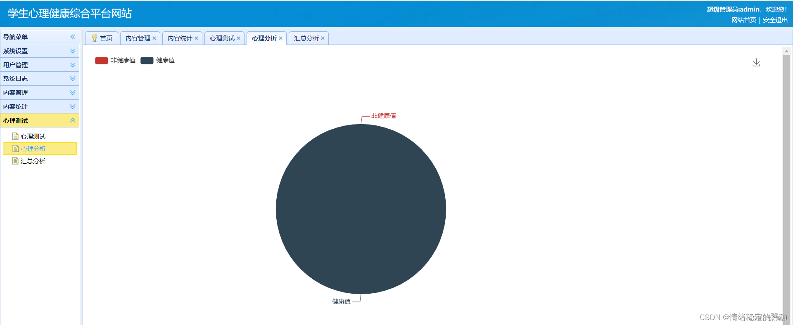
Task: Click scrollbar up arrow in content area
Action: [x=786, y=51]
